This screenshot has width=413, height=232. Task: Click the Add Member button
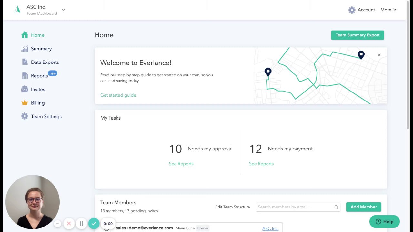[364, 207]
